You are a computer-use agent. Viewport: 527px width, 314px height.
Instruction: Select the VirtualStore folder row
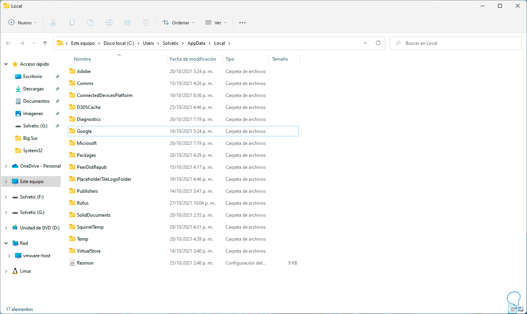pos(183,251)
